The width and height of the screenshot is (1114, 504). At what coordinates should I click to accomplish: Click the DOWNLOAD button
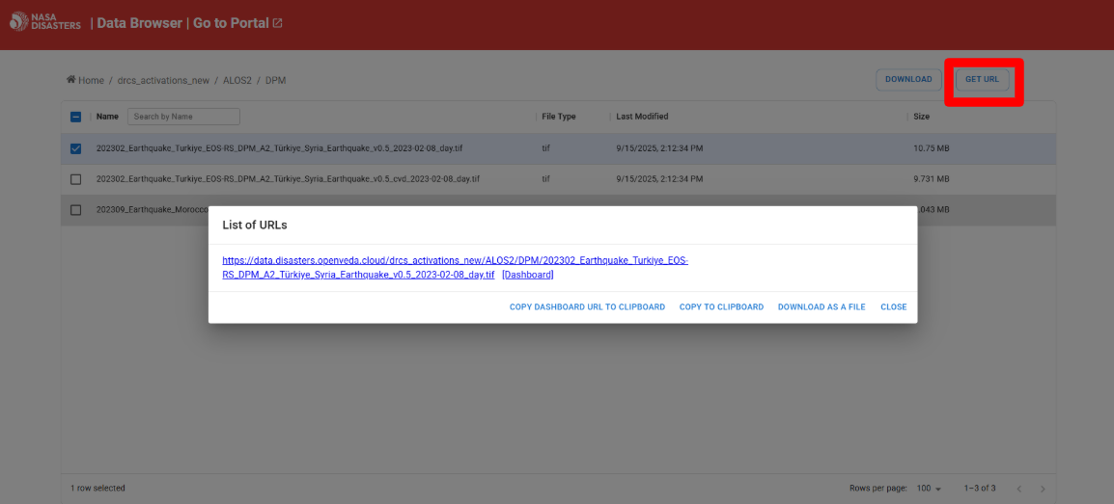click(908, 79)
